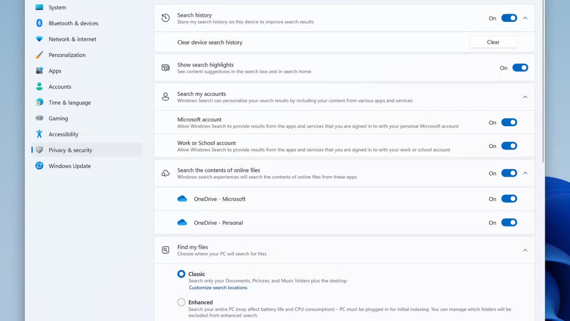The image size is (570, 321).
Task: Collapse the Find my files chevron
Action: point(525,251)
